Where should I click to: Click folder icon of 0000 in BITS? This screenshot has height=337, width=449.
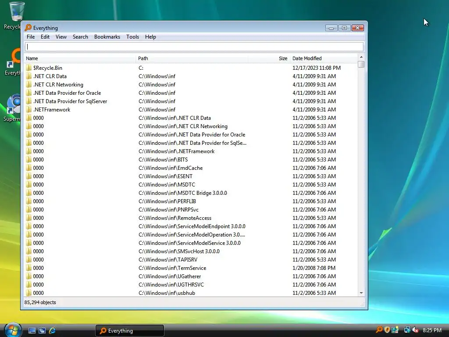(29, 160)
